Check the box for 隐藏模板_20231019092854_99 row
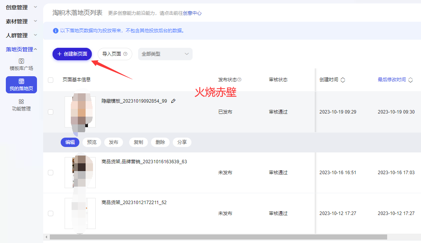The height and width of the screenshot is (243, 421). tap(51, 112)
